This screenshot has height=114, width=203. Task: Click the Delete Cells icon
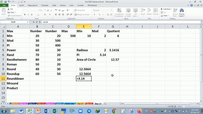click(x=149, y=10)
